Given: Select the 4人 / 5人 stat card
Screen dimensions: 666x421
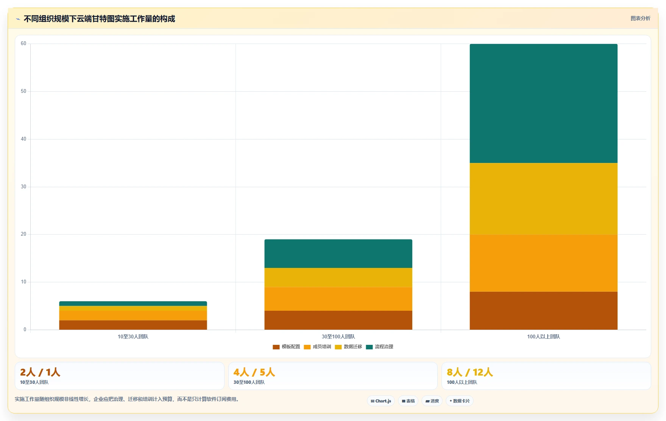Looking at the screenshot, I should click(x=333, y=376).
